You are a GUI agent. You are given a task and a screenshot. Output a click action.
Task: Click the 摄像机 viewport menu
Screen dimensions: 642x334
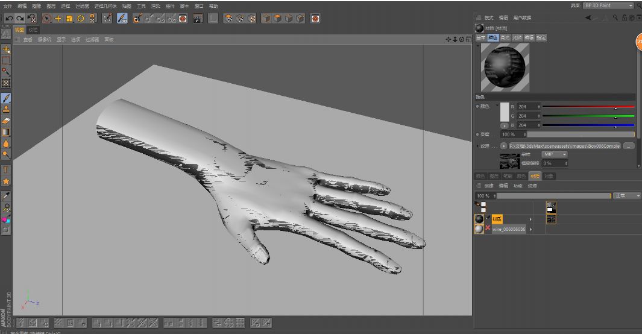tap(44, 40)
